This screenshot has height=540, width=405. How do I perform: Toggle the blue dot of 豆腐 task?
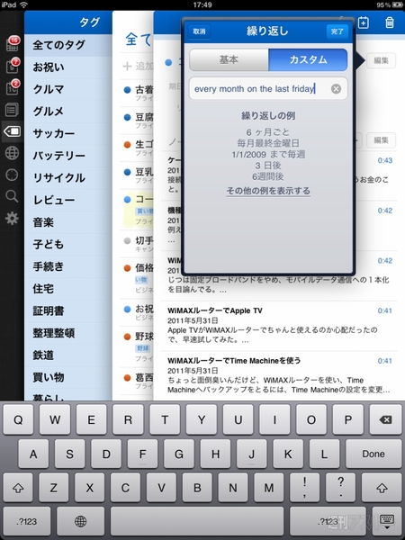pyautogui.click(x=127, y=117)
